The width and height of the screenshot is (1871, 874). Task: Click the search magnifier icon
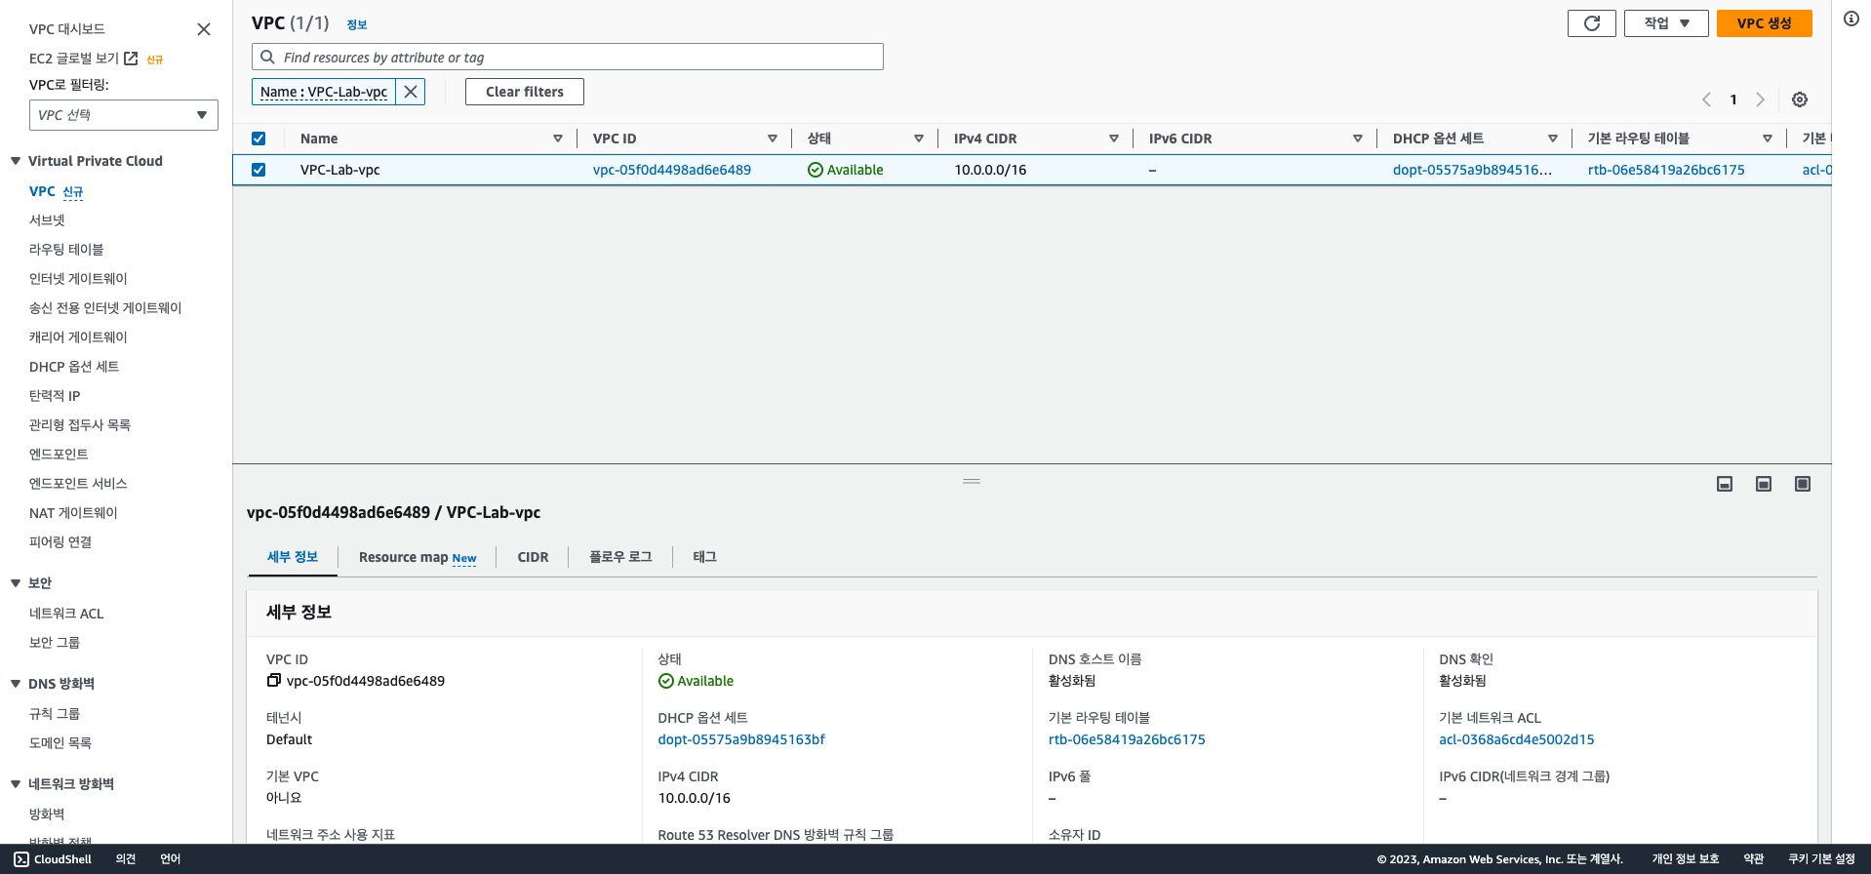point(267,57)
